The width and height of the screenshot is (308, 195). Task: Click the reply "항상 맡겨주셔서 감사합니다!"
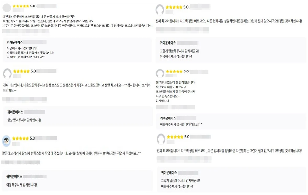pyautogui.click(x=24, y=120)
